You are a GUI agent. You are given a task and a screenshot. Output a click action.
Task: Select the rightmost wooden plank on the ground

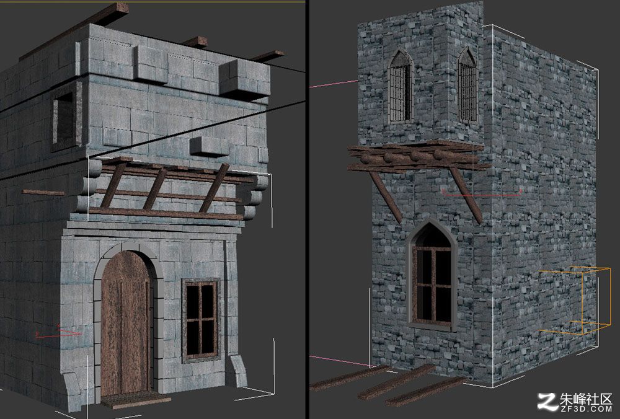click(x=427, y=391)
